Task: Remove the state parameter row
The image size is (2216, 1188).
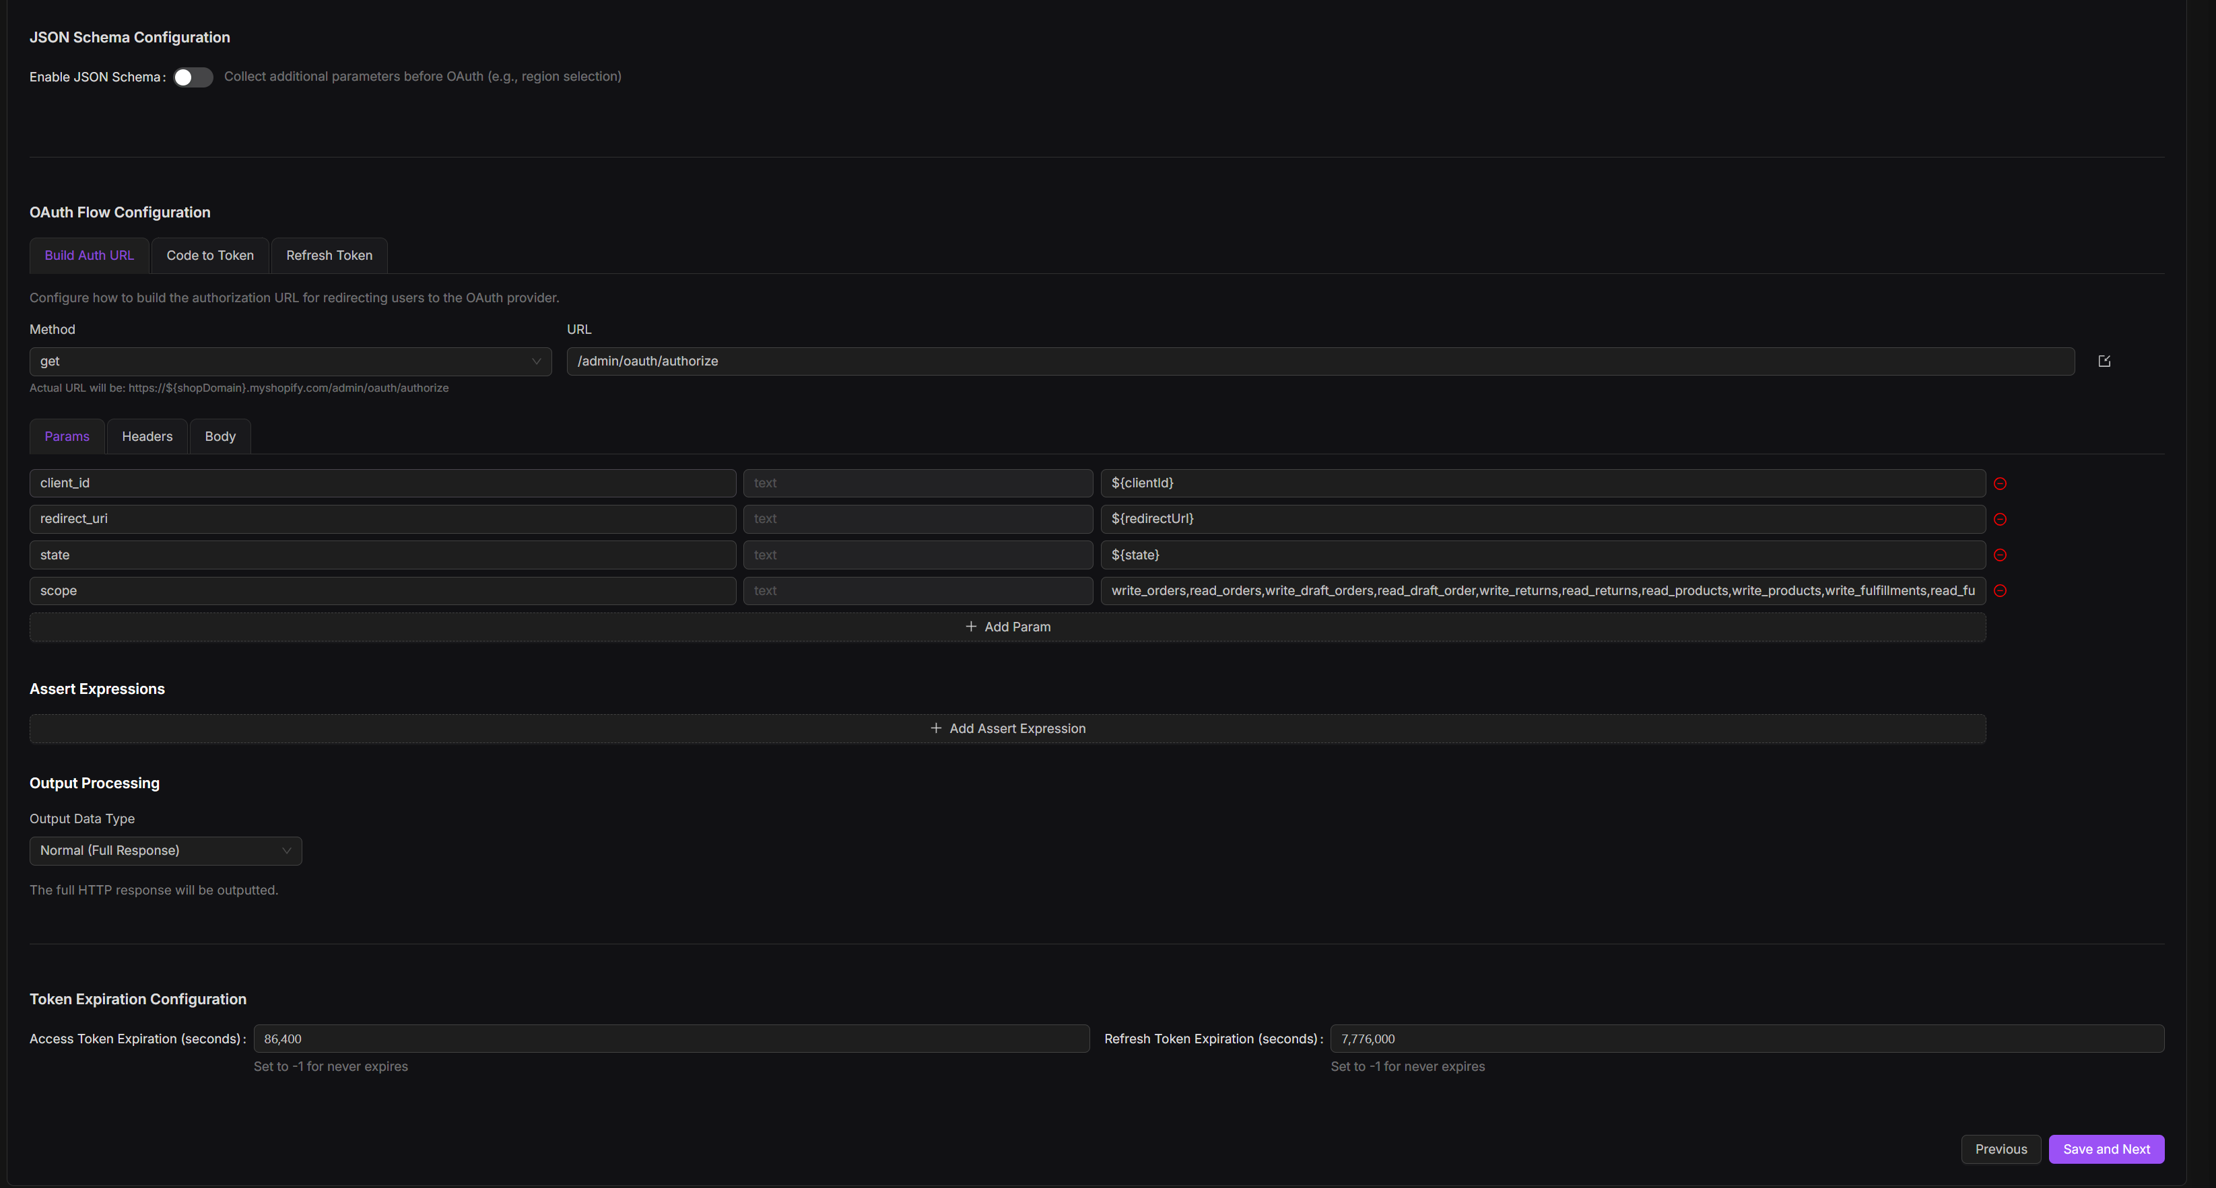Action: point(2000,555)
